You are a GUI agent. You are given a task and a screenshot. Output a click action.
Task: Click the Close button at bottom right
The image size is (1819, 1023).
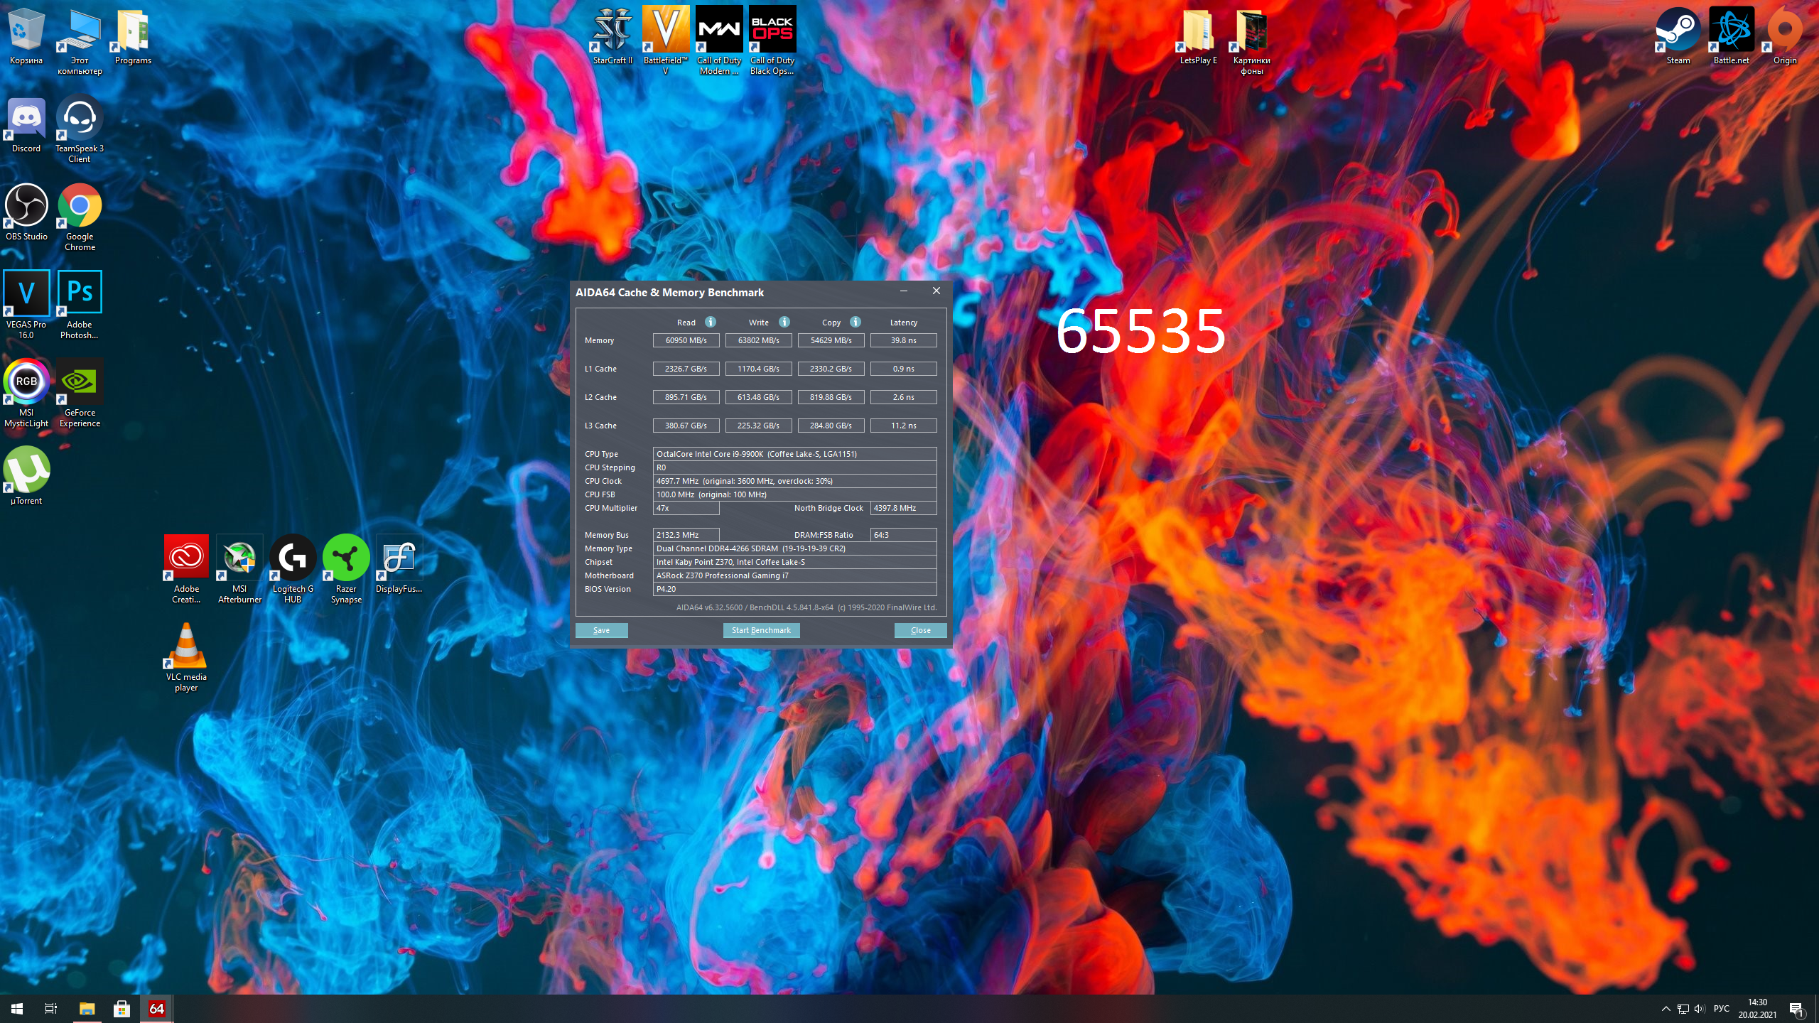point(920,630)
